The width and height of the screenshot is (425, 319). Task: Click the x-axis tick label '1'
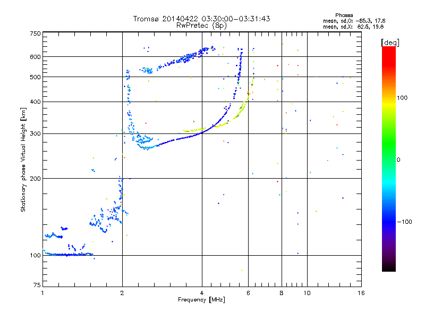[x=43, y=293]
